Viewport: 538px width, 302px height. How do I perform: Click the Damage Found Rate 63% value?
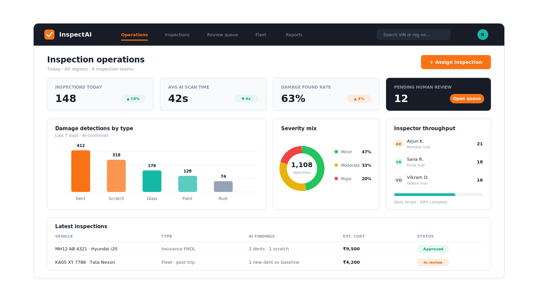(x=293, y=98)
